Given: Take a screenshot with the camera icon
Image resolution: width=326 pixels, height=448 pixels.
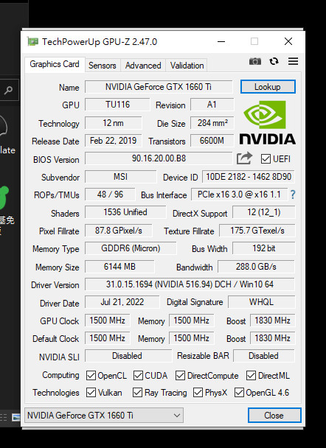Looking at the screenshot, I should [254, 61].
